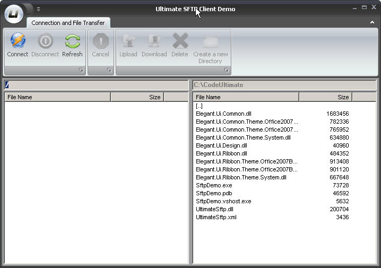Select UltimateSftp.xml file
381x268 pixels.
[x=216, y=217]
